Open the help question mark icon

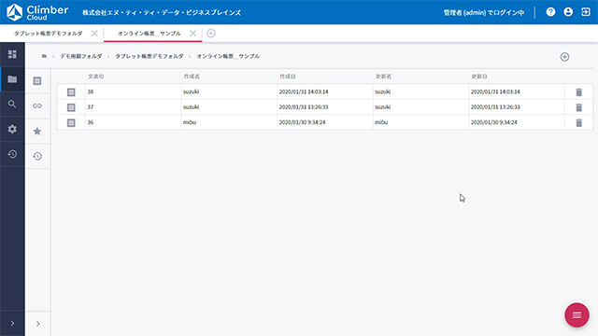pyautogui.click(x=550, y=12)
